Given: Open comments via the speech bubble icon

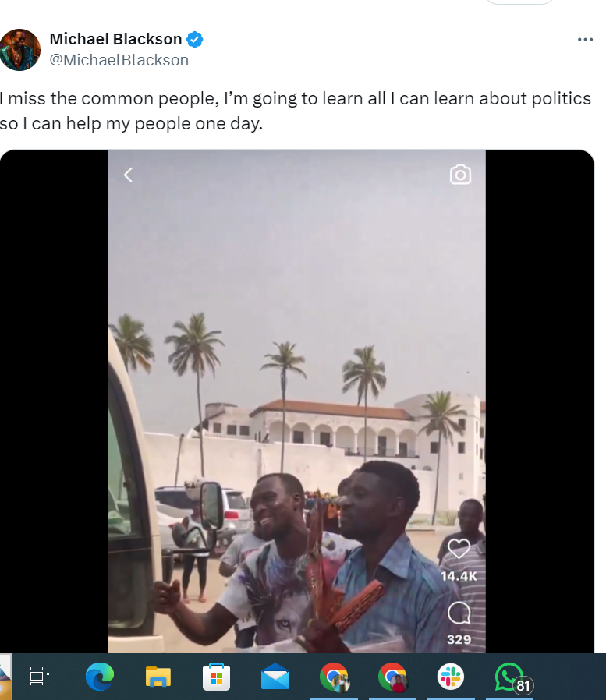Looking at the screenshot, I should 459,613.
